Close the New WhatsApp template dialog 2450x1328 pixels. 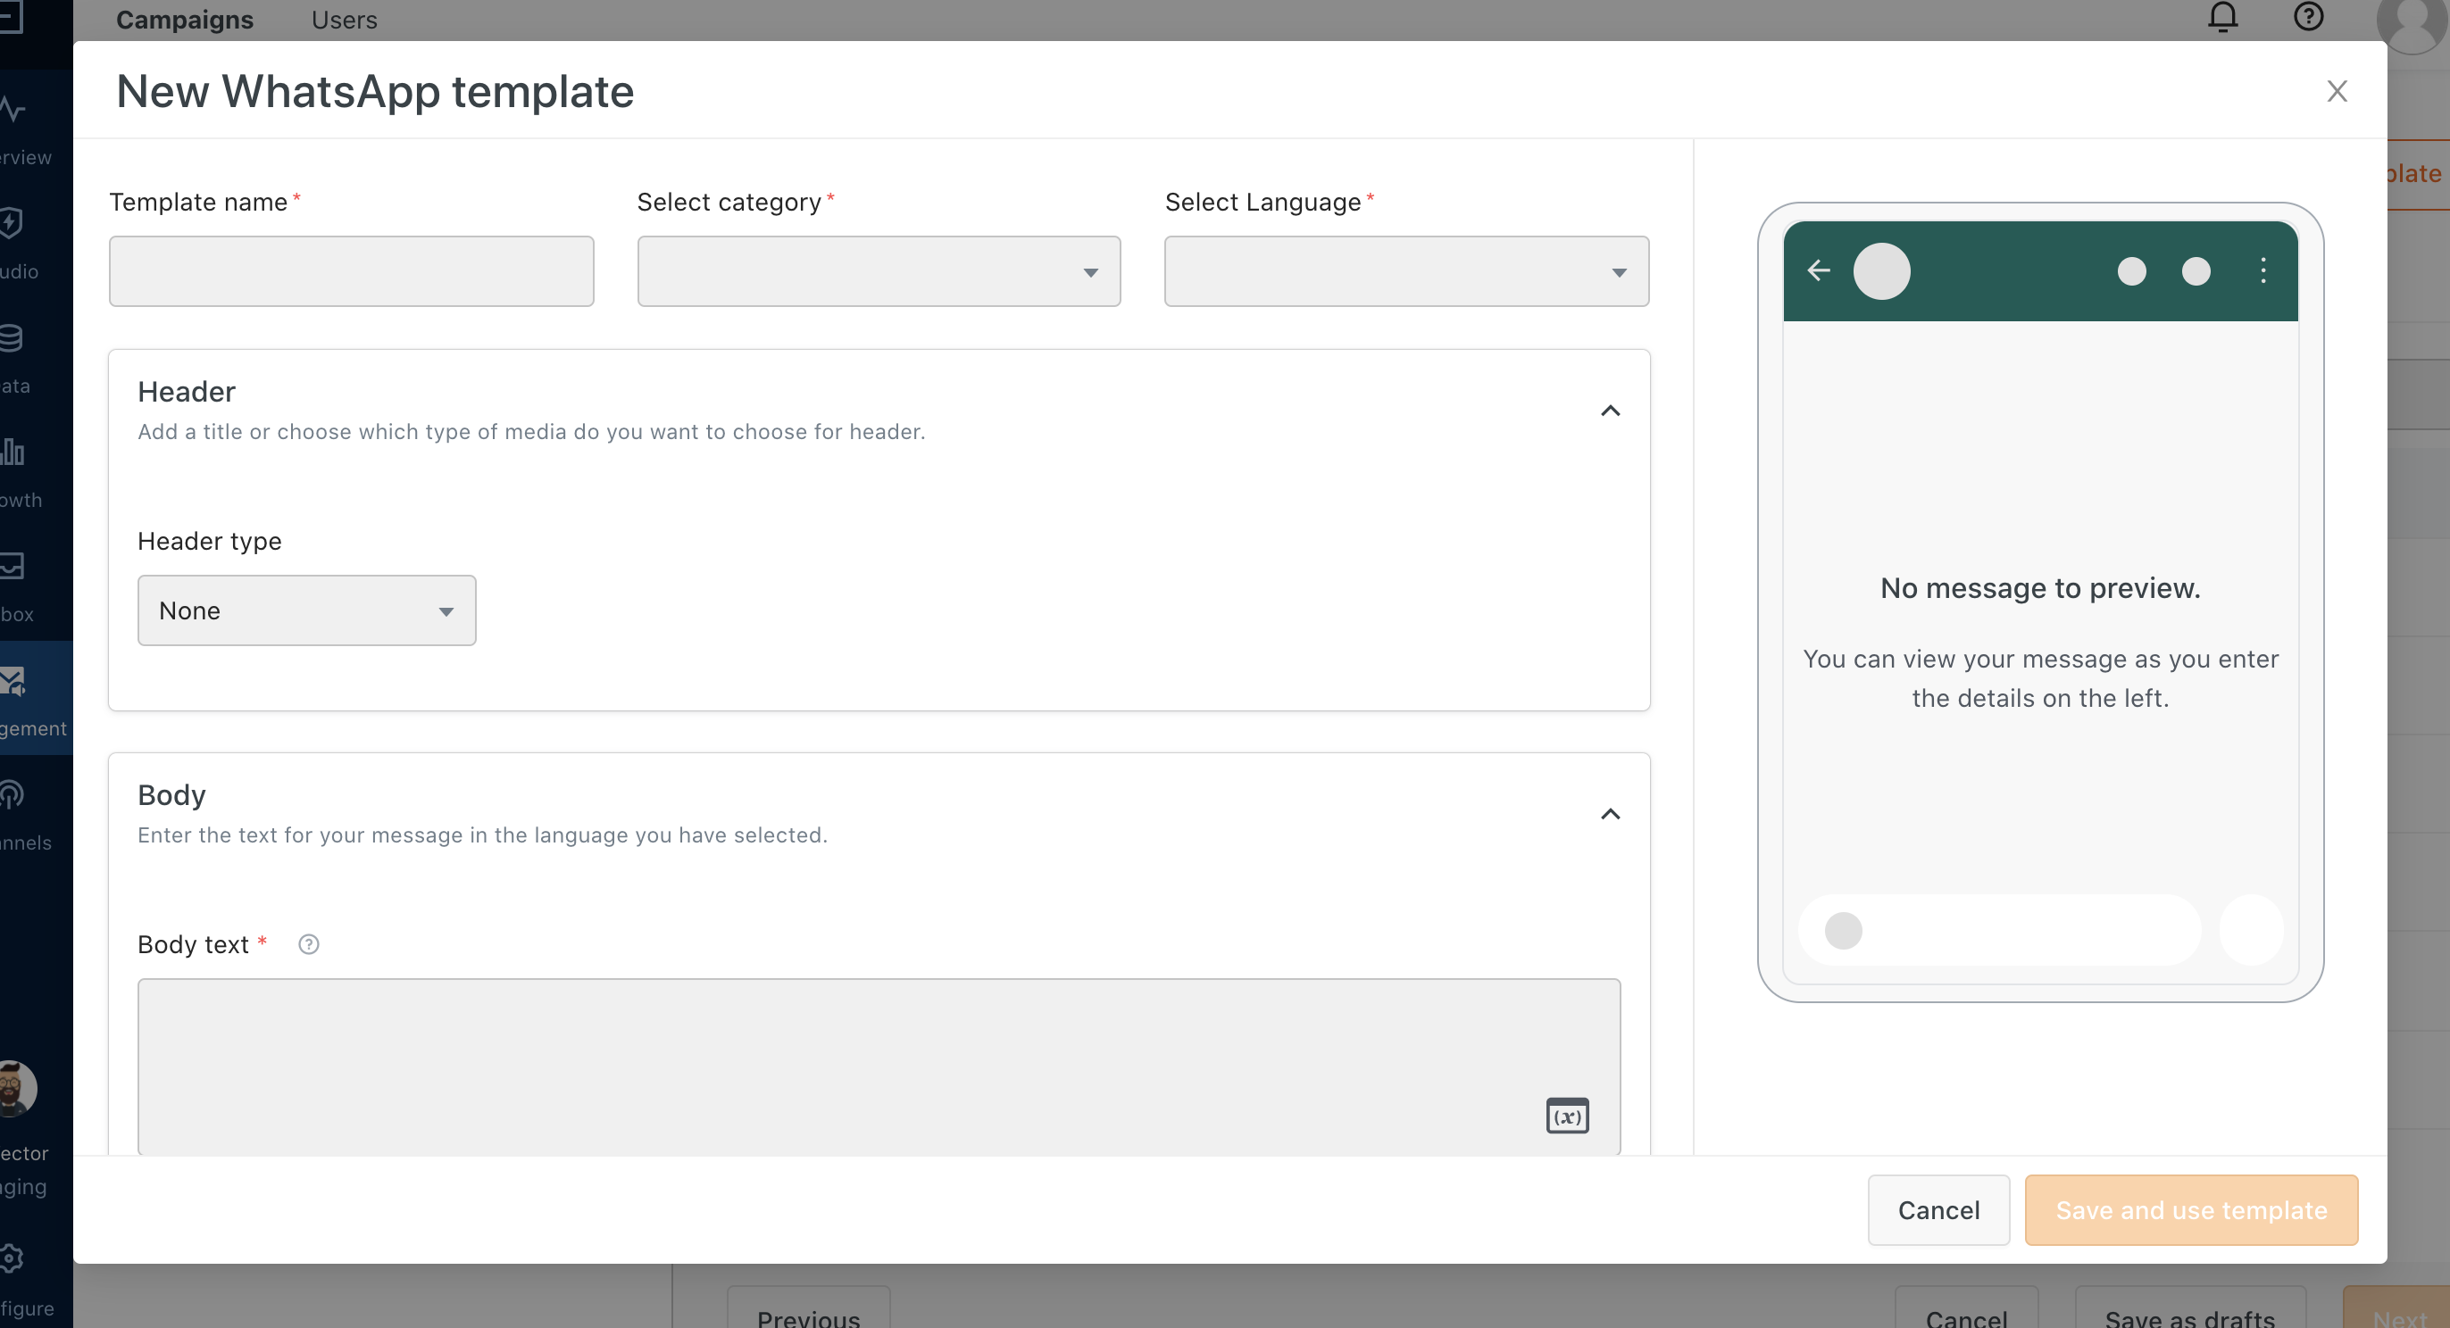2337,91
